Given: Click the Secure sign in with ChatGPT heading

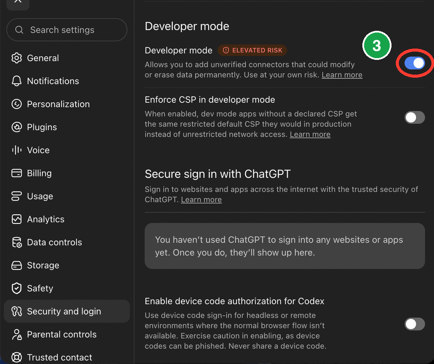Looking at the screenshot, I should pos(217,174).
